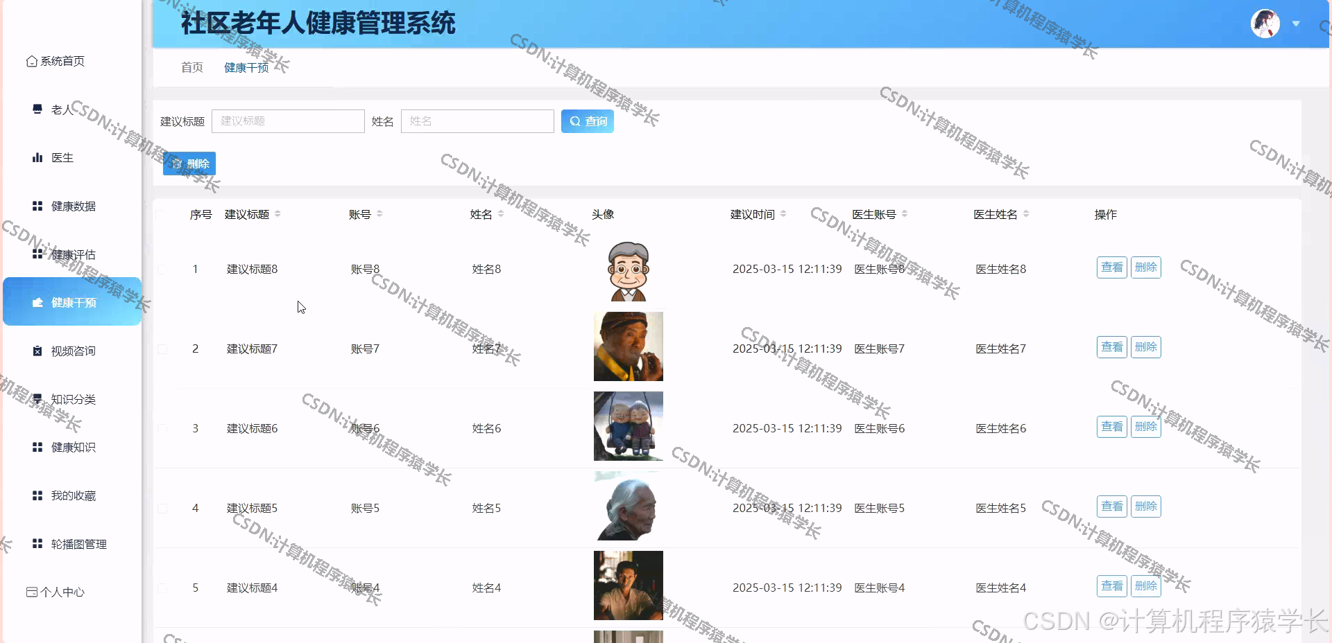Click the icon beside 知识分类
This screenshot has width=1332, height=643.
point(37,399)
